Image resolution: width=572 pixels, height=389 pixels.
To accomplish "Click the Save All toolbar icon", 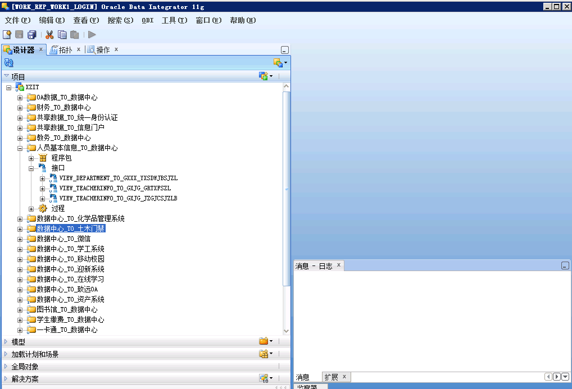I will point(32,35).
